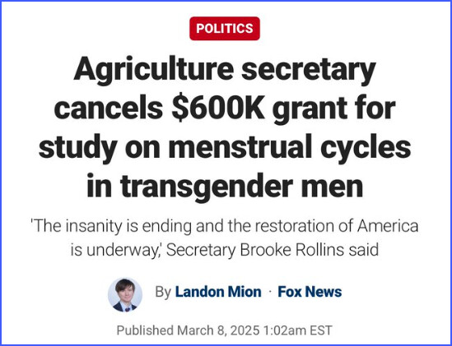Click the author's profile photo

click(x=125, y=294)
